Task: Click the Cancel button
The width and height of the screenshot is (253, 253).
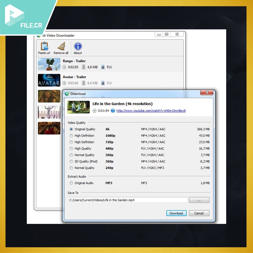Action: 199,213
